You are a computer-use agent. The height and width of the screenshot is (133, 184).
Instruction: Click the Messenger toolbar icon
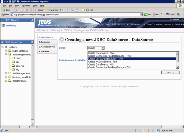(92, 10)
